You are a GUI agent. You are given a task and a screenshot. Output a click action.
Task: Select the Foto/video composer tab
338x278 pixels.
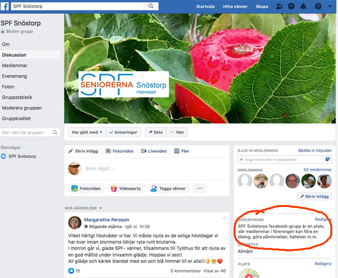[x=120, y=151]
